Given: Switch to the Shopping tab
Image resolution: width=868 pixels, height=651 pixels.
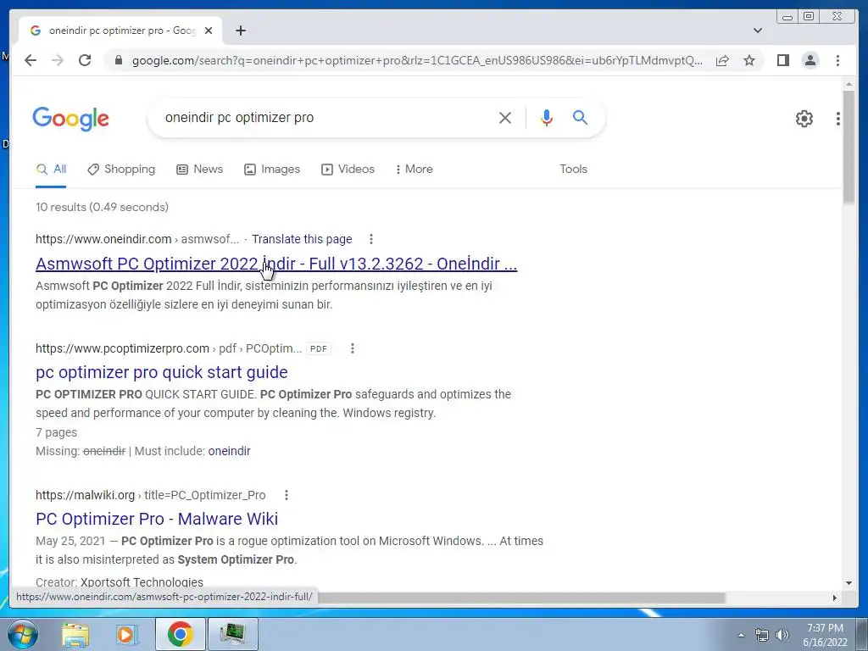Looking at the screenshot, I should (x=121, y=169).
